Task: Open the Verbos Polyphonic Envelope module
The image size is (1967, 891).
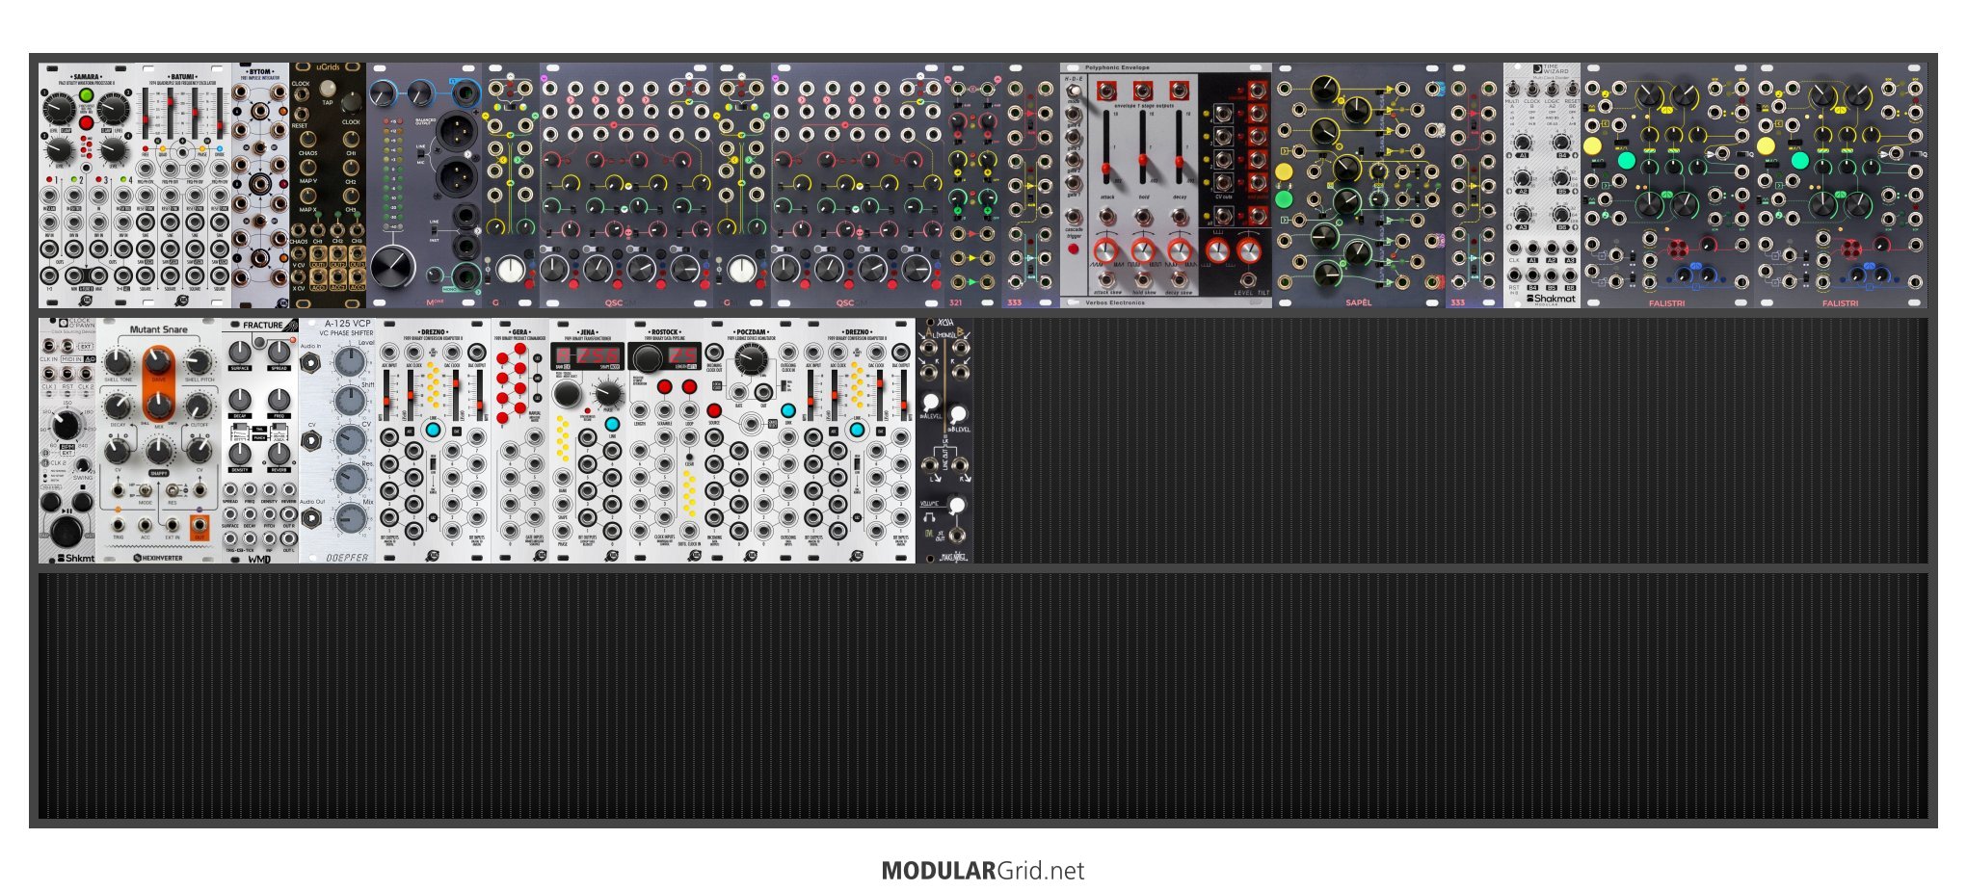Action: (1166, 186)
